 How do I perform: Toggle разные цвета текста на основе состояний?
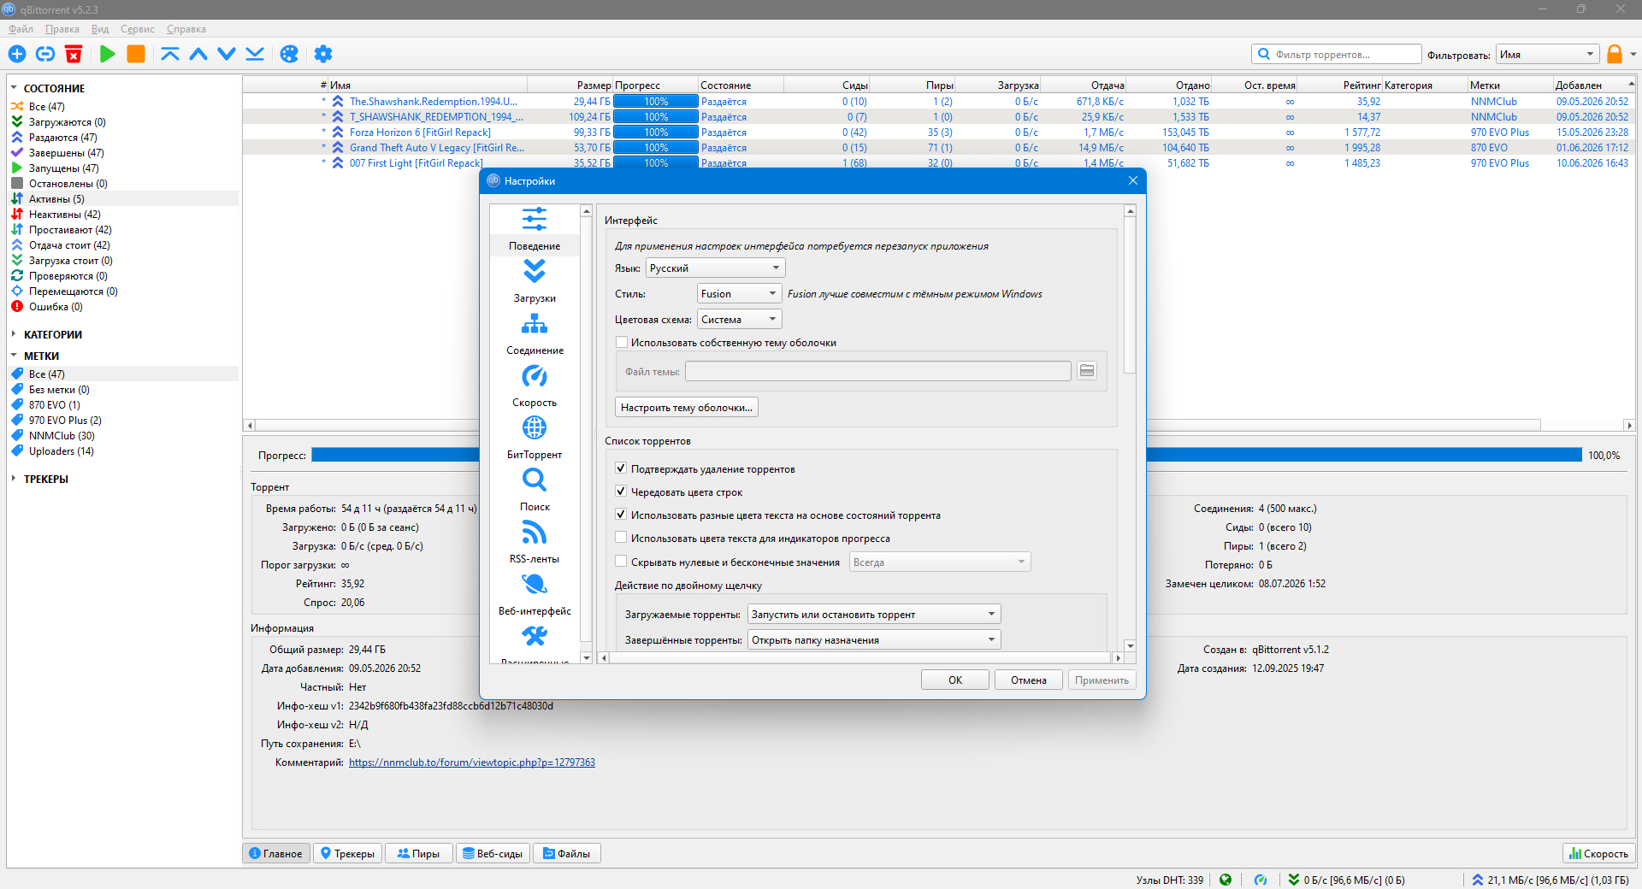click(x=622, y=515)
